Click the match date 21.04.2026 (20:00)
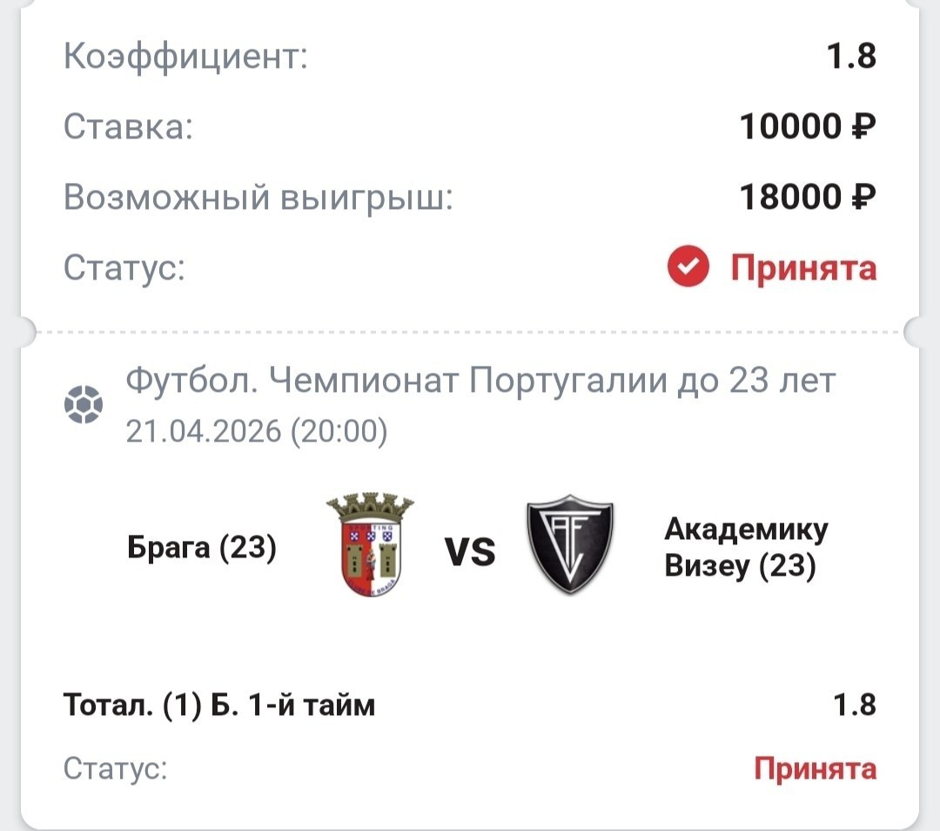The height and width of the screenshot is (831, 940). point(257,431)
